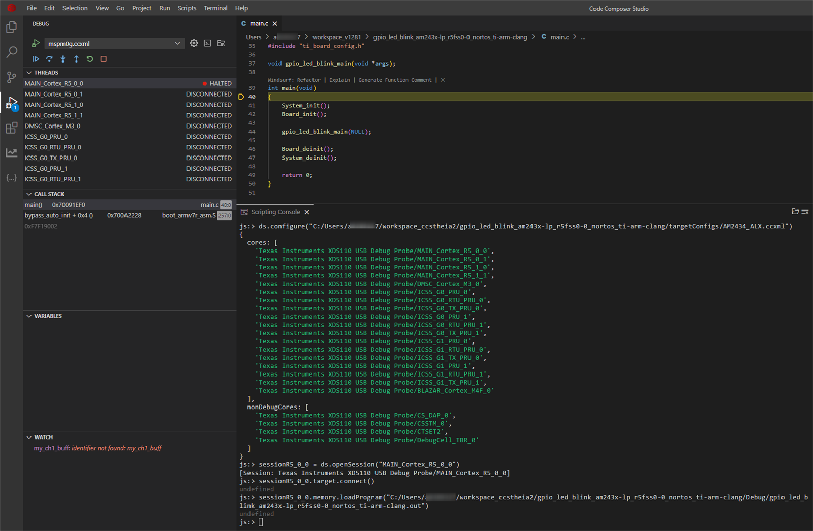
Task: Open scripting console folder icon
Action: (795, 211)
